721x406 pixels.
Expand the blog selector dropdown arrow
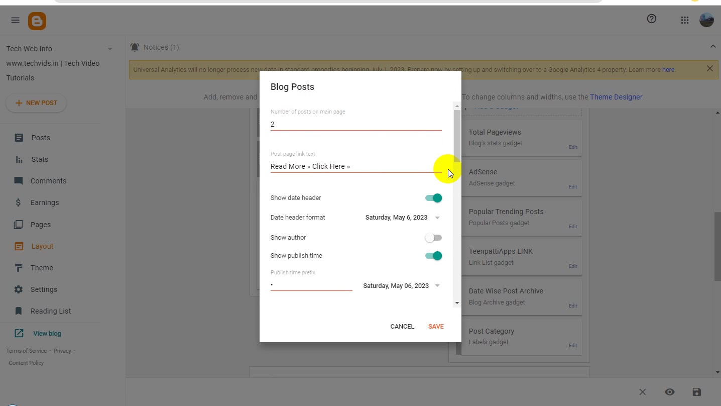point(110,49)
